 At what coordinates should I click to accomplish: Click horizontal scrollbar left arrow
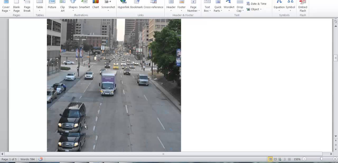[2, 154]
